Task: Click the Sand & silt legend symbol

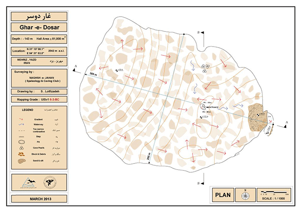Action: 22,161
